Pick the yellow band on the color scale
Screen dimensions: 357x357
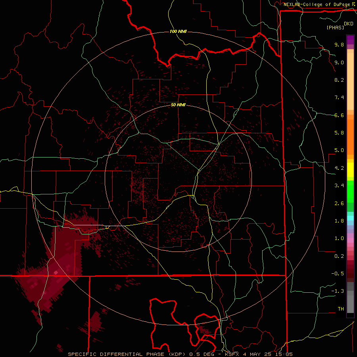350,170
